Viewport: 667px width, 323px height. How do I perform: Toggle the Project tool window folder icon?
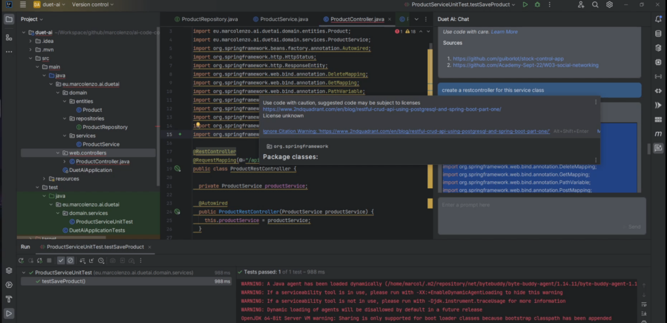coord(9,19)
